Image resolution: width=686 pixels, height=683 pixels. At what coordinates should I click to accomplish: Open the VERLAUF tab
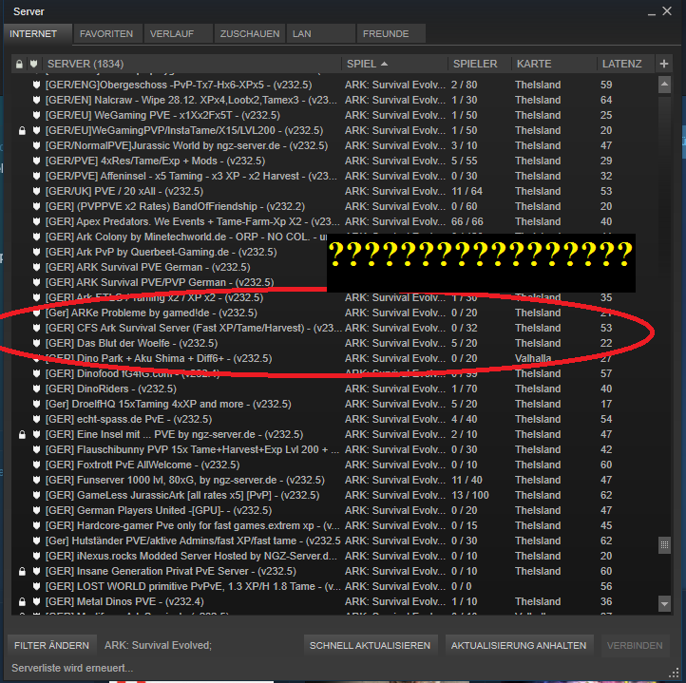coord(178,33)
